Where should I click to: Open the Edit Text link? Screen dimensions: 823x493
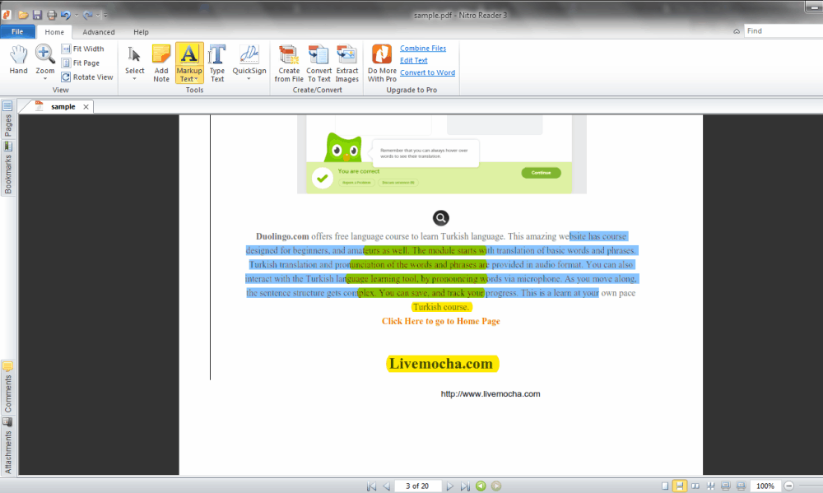(x=414, y=60)
